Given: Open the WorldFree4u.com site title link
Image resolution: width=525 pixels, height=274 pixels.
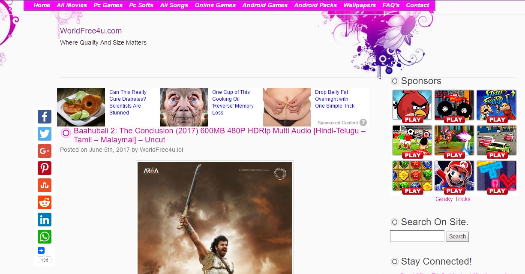Looking at the screenshot, I should pos(91,31).
